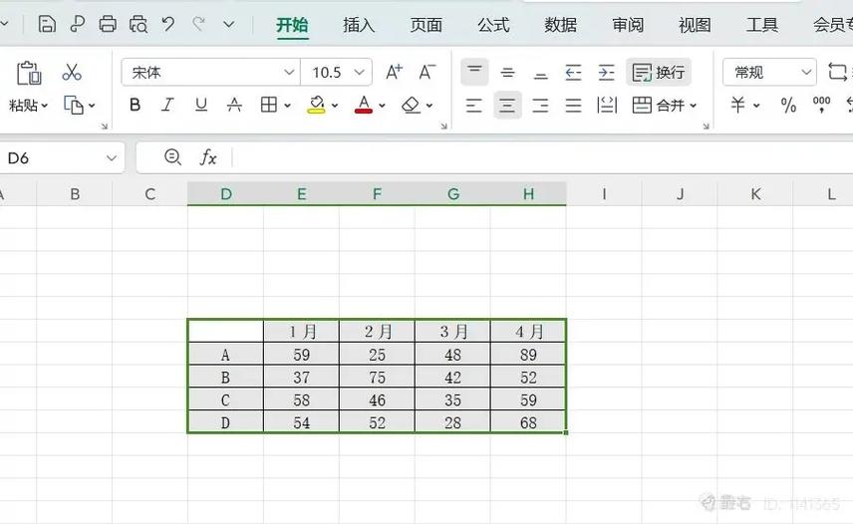Toggle Top vertical alignment
The height and width of the screenshot is (524, 853).
474,72
